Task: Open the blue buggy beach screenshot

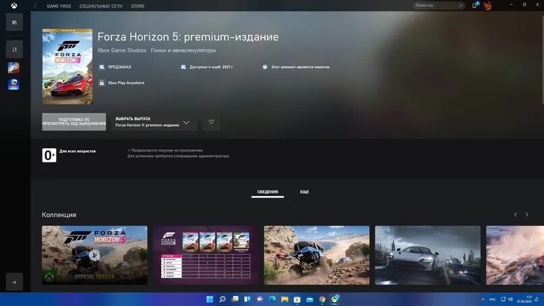Action: pos(316,255)
